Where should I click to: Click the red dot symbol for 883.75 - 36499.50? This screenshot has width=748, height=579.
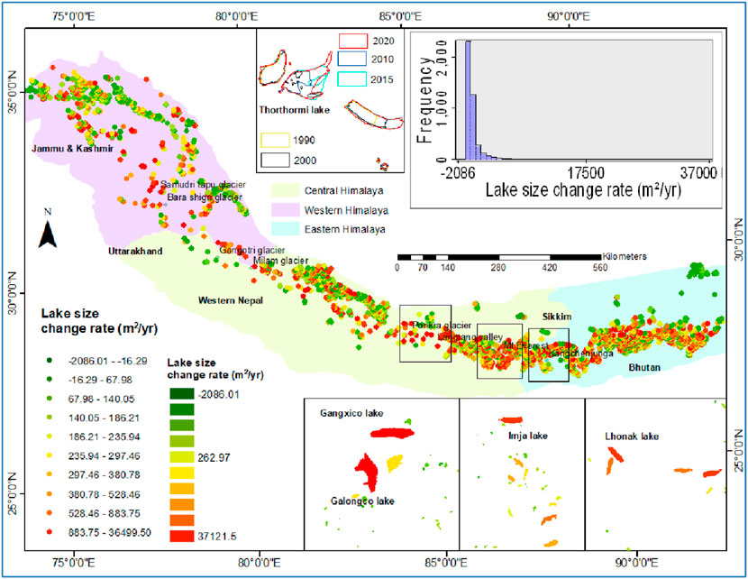[x=50, y=532]
